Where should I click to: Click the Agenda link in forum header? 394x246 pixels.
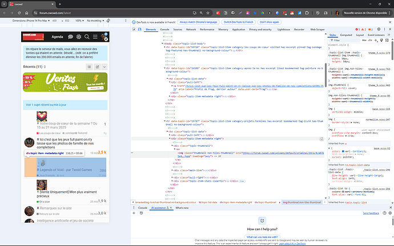coord(57,37)
